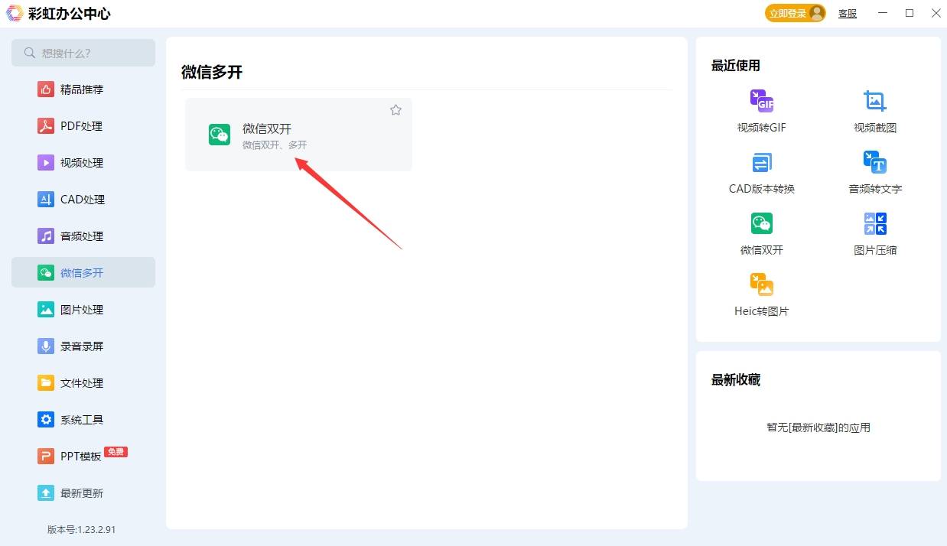Toggle the favorite star on 微信双开 card
947x546 pixels.
[395, 110]
